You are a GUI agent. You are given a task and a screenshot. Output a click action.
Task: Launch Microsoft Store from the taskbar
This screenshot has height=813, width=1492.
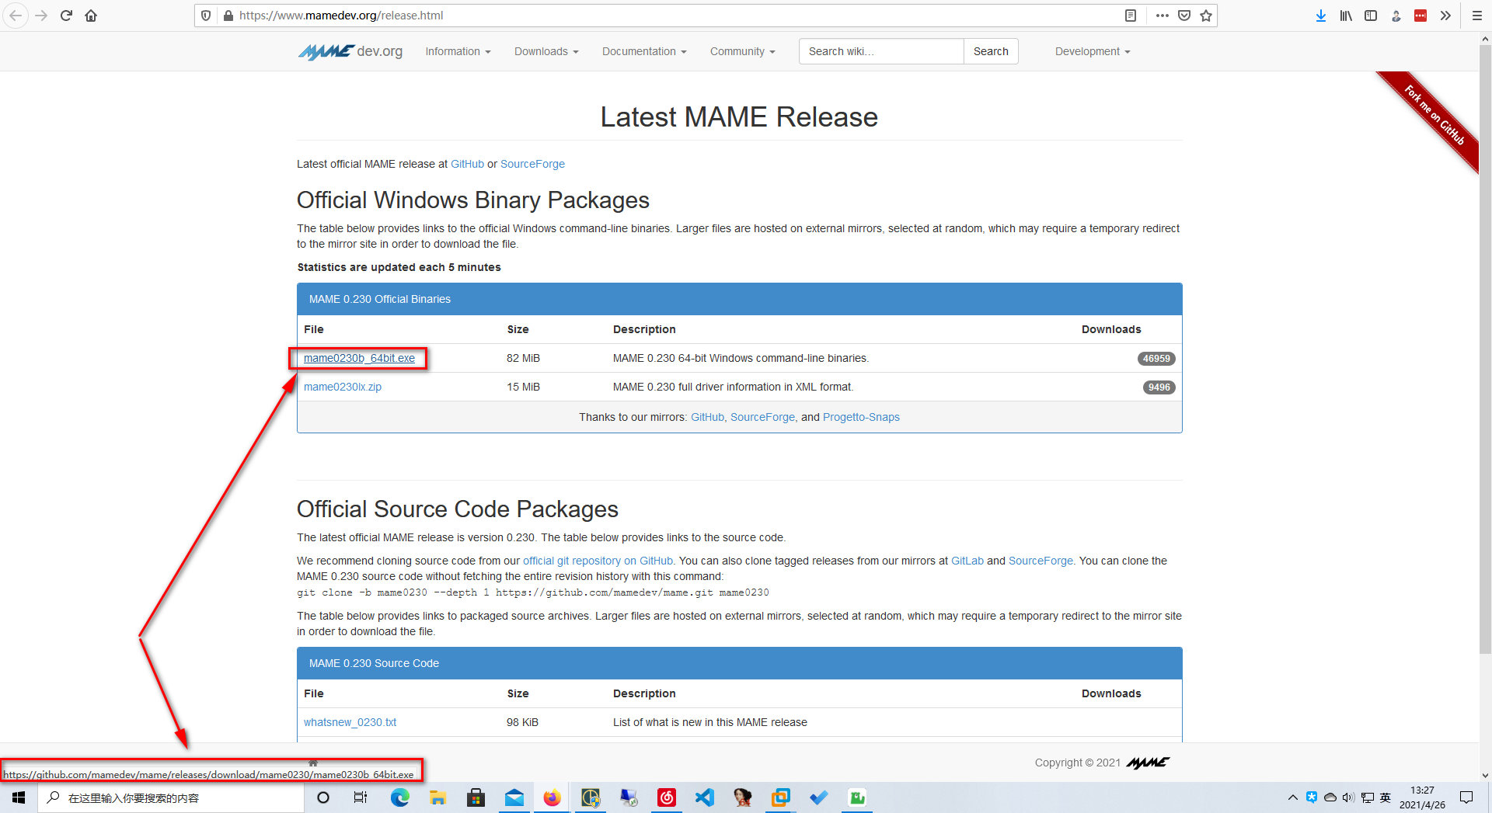tap(476, 797)
